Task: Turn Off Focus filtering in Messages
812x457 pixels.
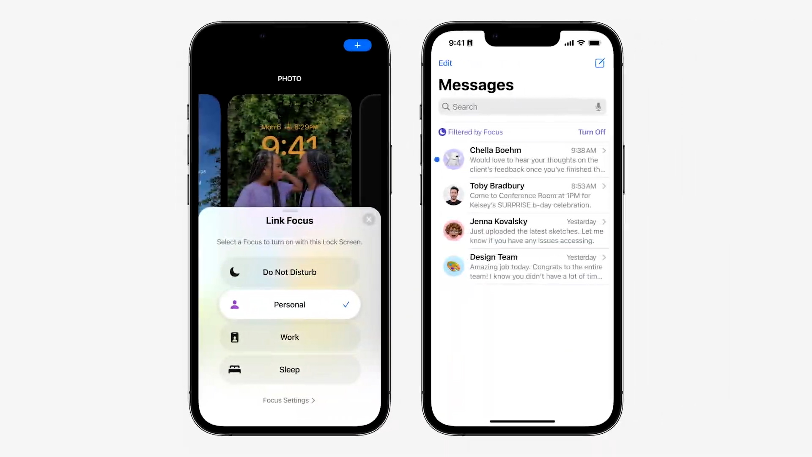Action: [x=591, y=132]
